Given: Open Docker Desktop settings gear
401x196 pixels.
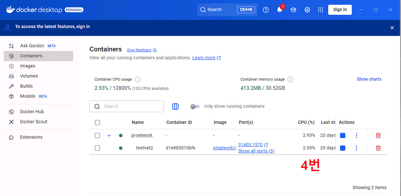Looking at the screenshot, I should [307, 10].
